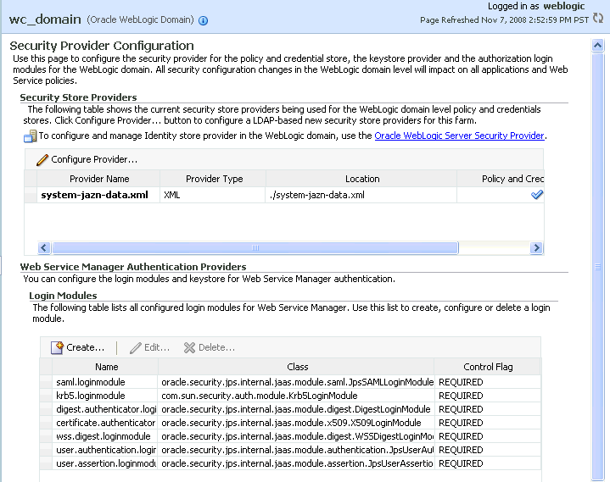This screenshot has height=482, width=610.
Task: Click Delete... button in Login Modules
Action: tap(210, 347)
